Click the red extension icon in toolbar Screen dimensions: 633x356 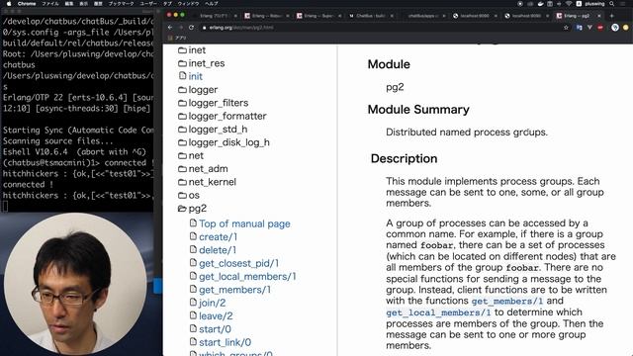[x=600, y=28]
